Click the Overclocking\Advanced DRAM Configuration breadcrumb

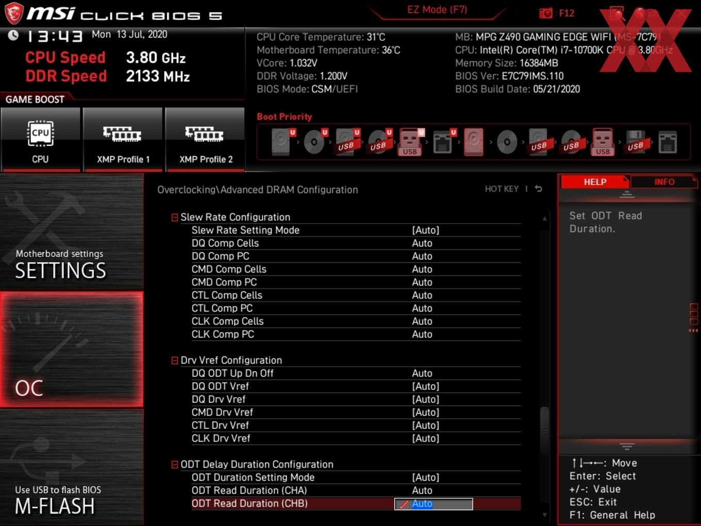(x=257, y=190)
